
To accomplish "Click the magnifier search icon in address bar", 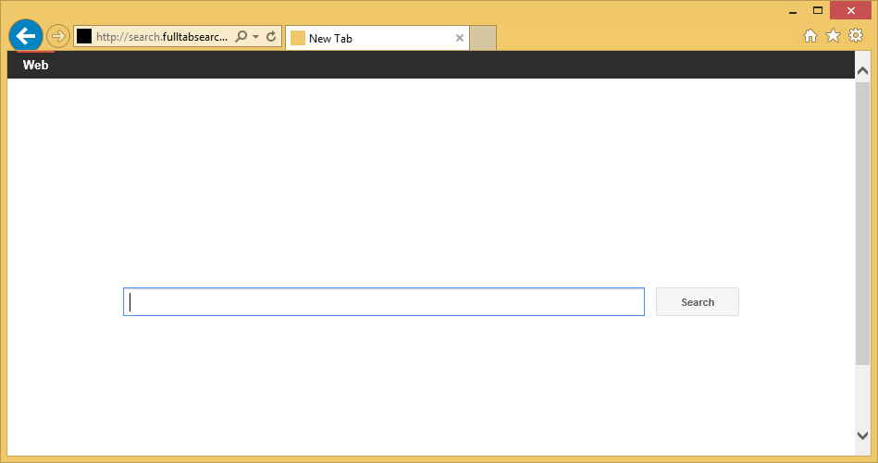I will (x=241, y=37).
